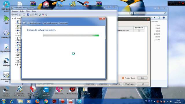Viewport: 185px width, 104px height.
Task: Open File Explorer from the taskbar
Action: (21, 101)
